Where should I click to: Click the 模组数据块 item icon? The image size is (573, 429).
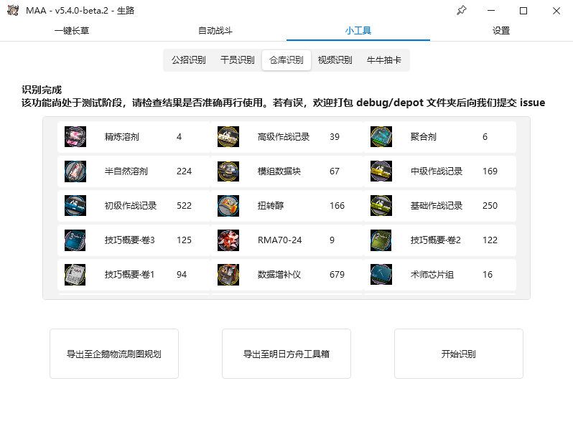pyautogui.click(x=228, y=171)
